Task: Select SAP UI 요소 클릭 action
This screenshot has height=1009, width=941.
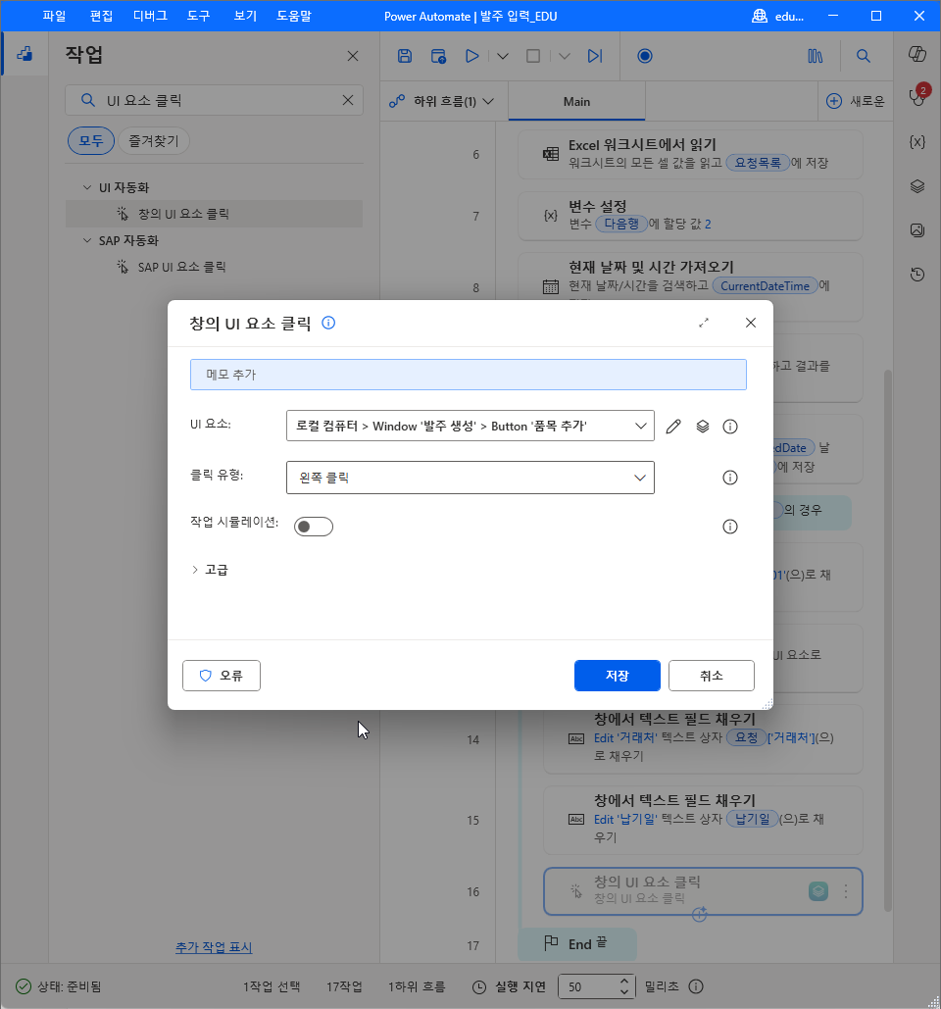Action: pos(215,267)
